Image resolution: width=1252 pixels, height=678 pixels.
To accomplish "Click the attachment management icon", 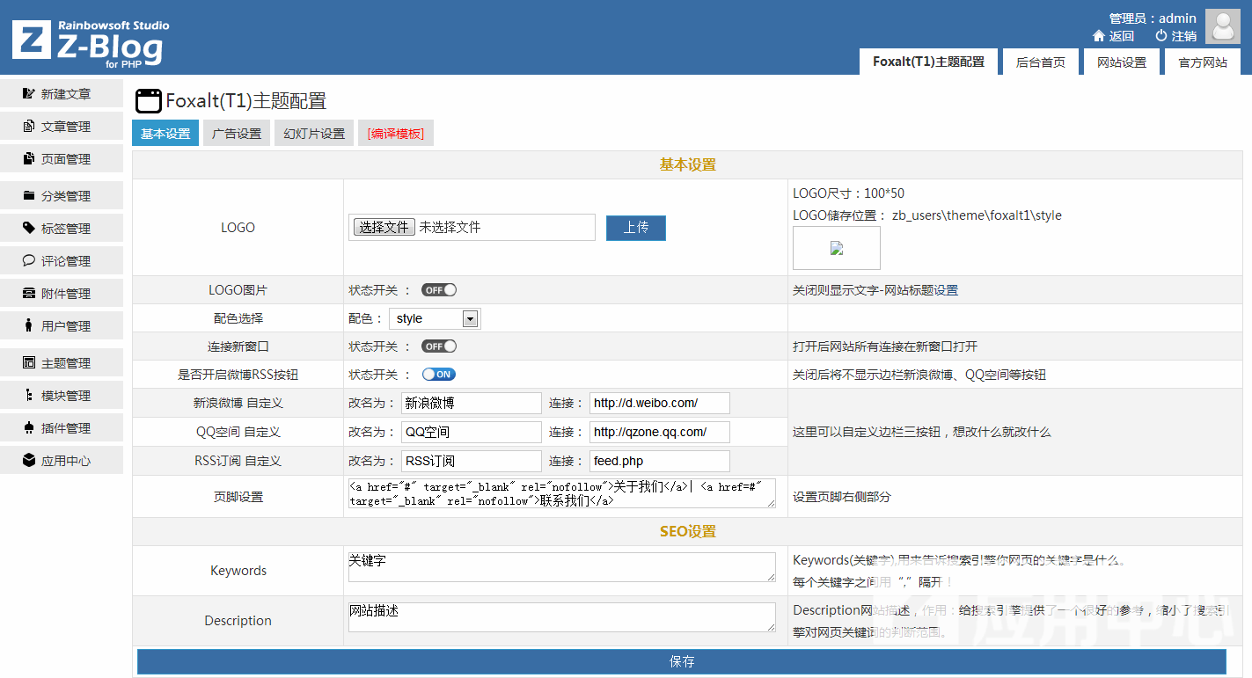I will (29, 294).
